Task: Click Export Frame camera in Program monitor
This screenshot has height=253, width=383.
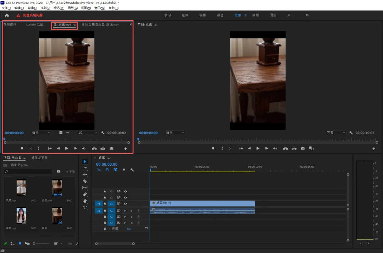Action: (302, 149)
